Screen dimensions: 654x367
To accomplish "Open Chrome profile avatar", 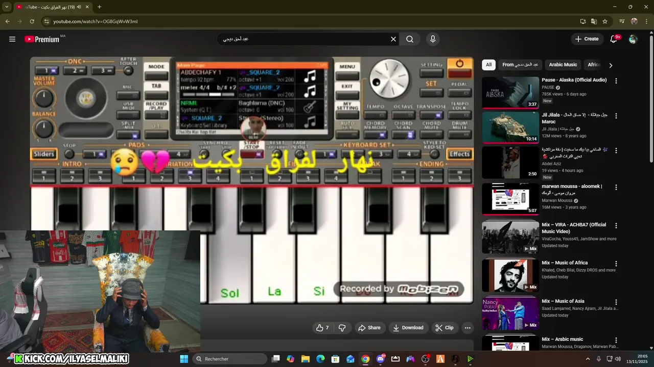I will [x=634, y=21].
